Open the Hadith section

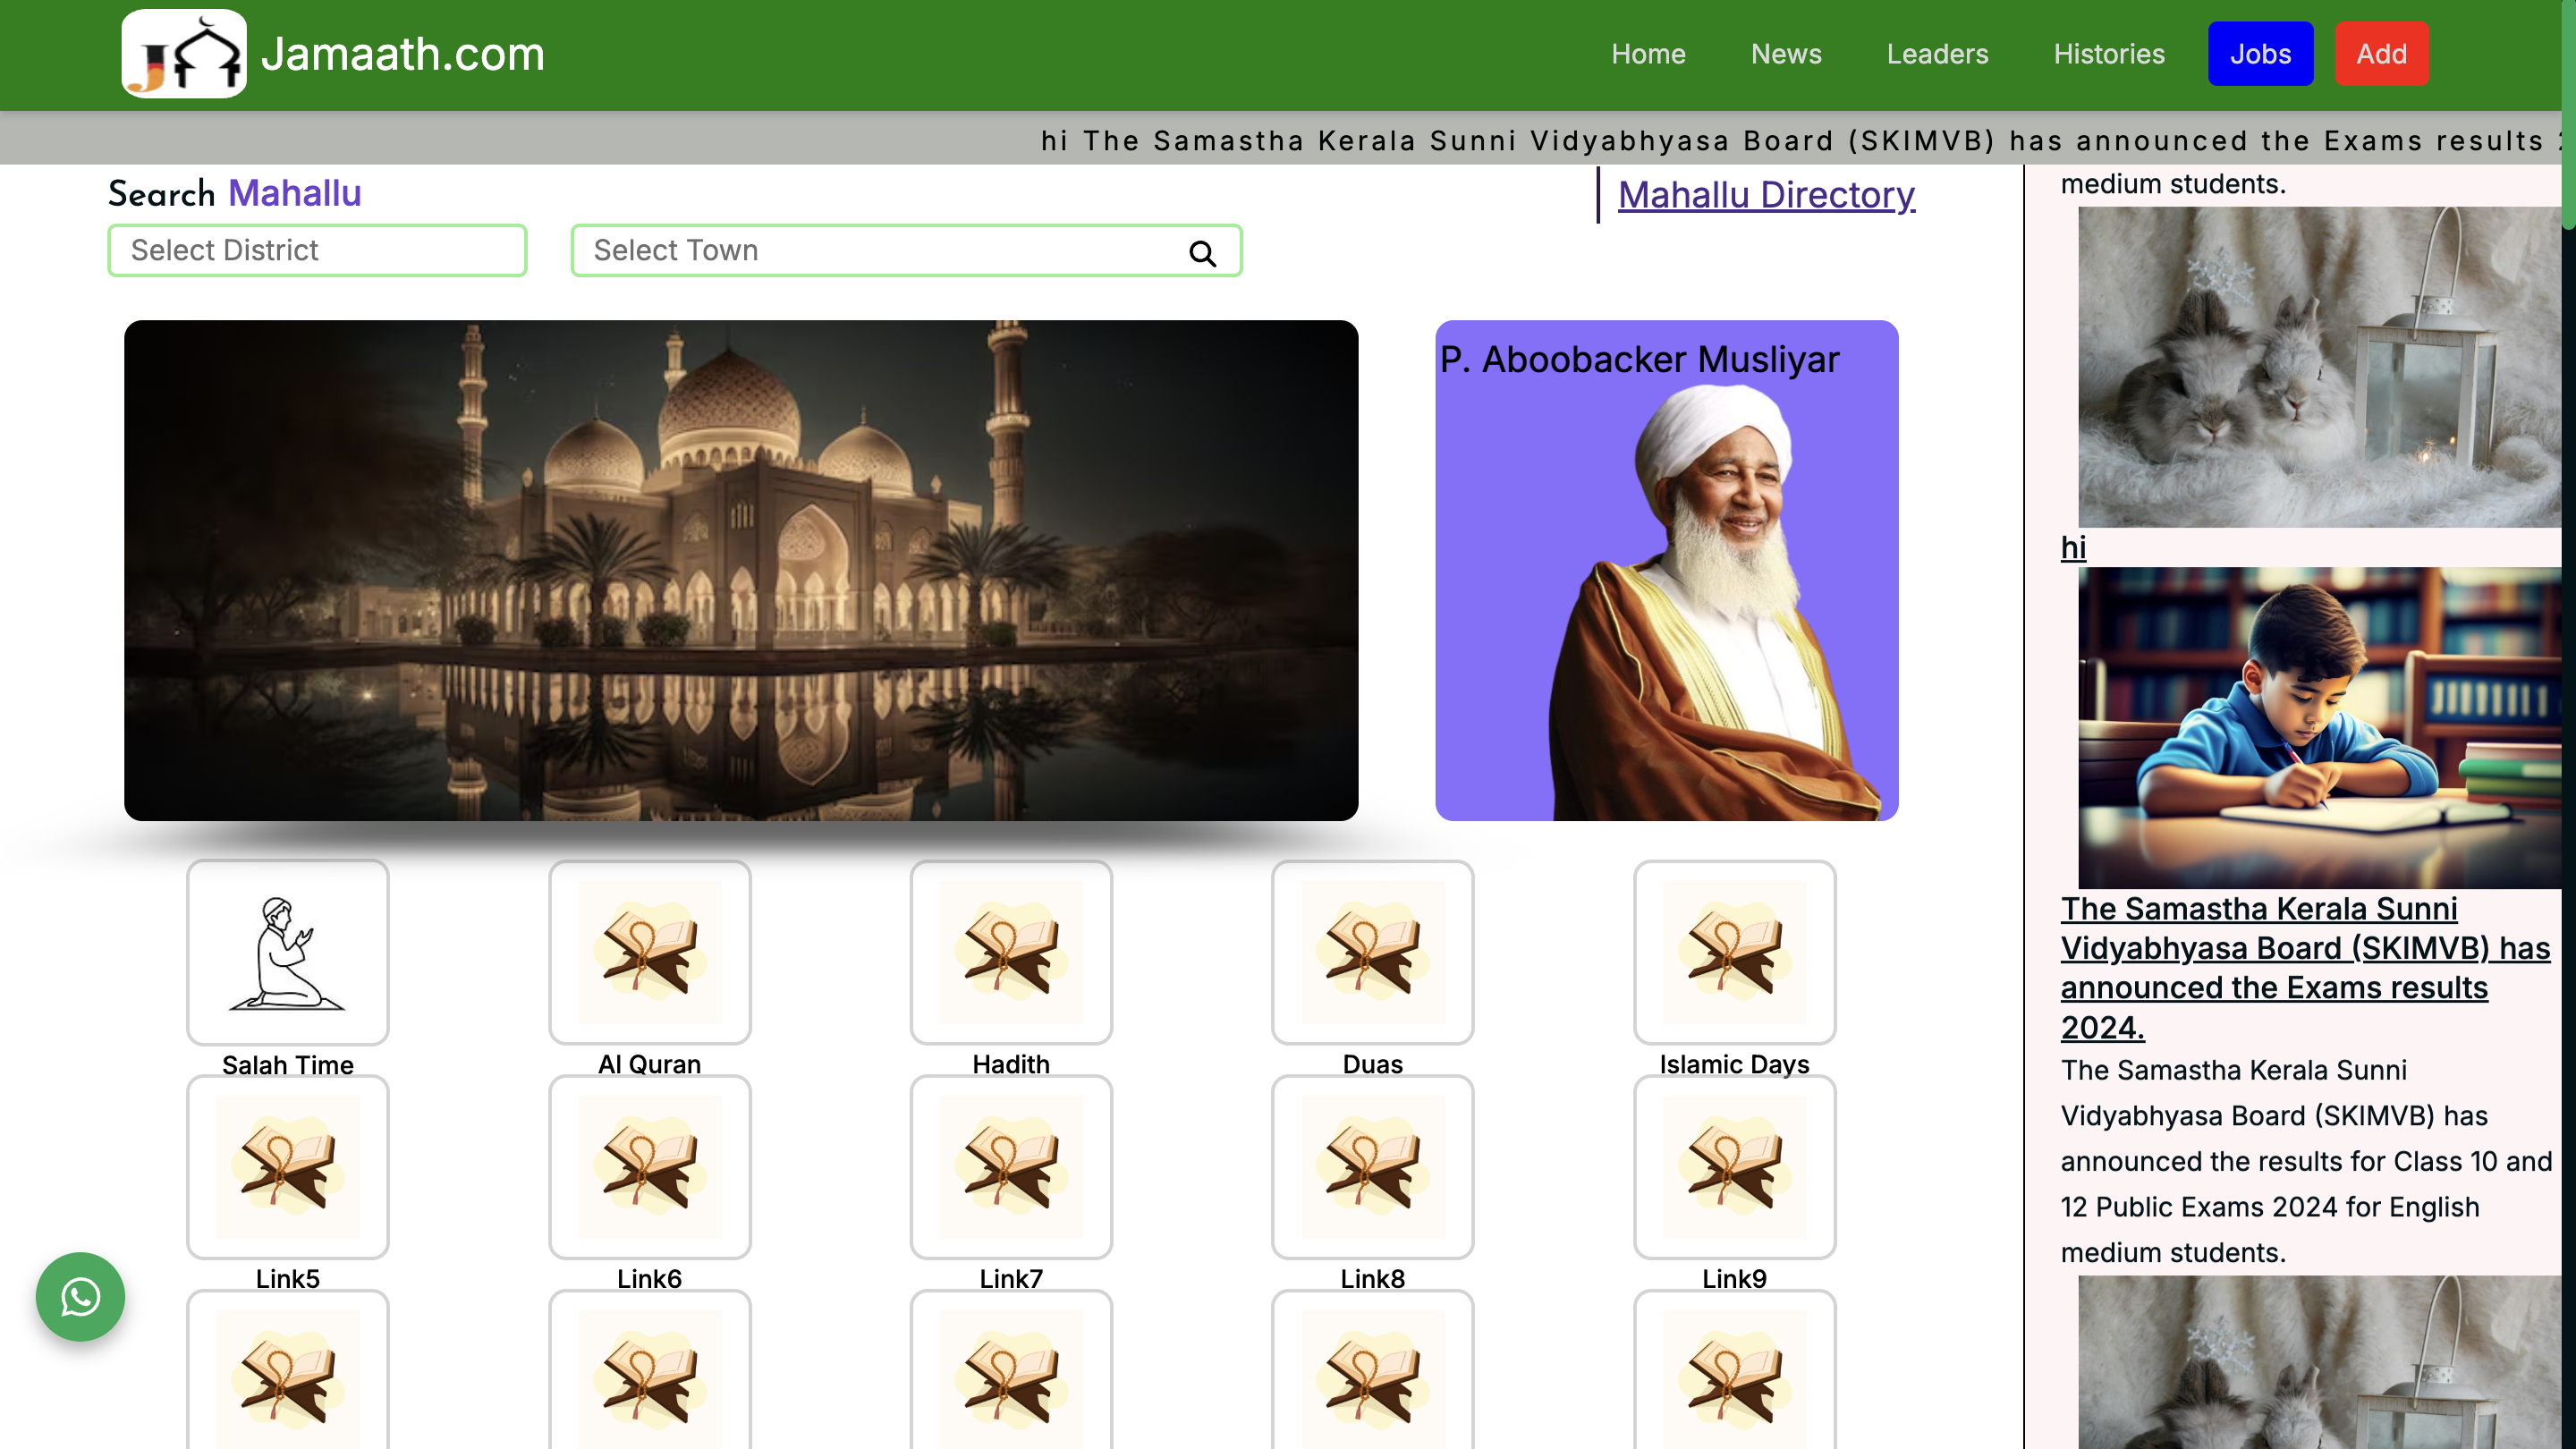pos(1010,952)
